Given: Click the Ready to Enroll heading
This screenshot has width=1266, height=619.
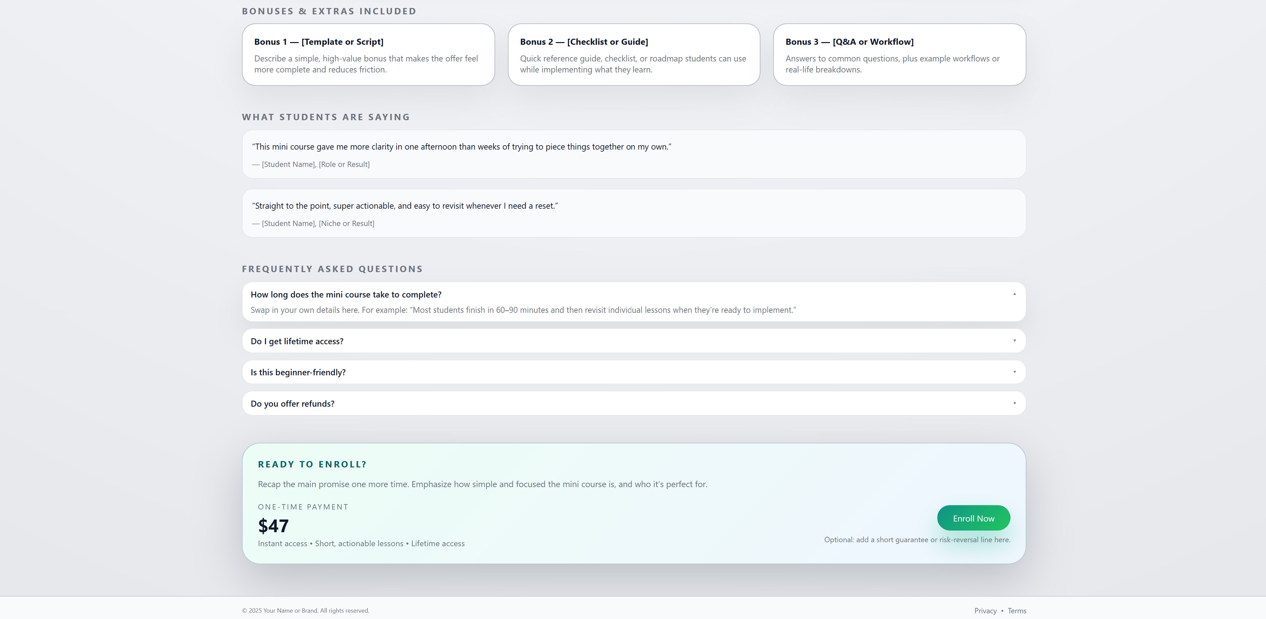Looking at the screenshot, I should [x=312, y=464].
